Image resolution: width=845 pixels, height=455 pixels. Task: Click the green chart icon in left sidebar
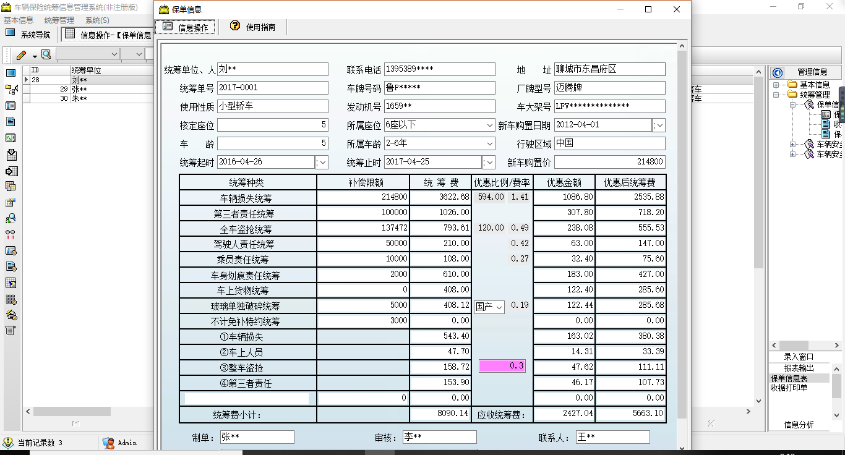pos(11,138)
